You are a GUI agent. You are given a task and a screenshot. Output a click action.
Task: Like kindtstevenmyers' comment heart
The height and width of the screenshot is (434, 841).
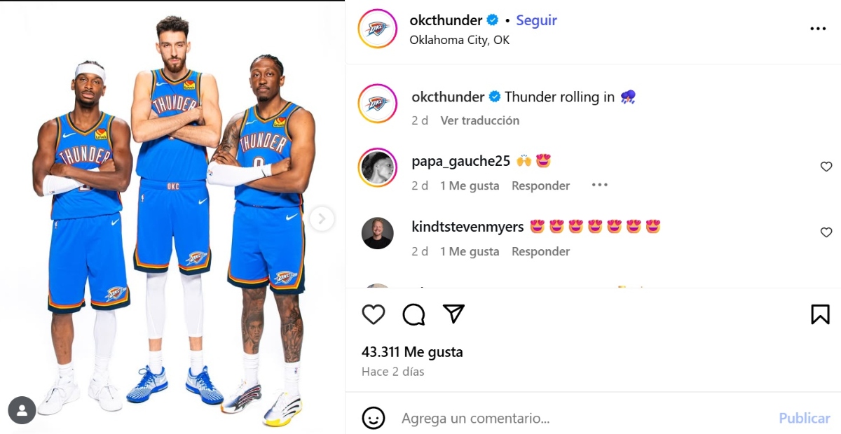tap(826, 232)
